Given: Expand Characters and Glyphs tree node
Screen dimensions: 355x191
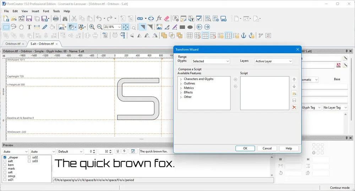Looking at the screenshot, I should [x=181, y=79].
